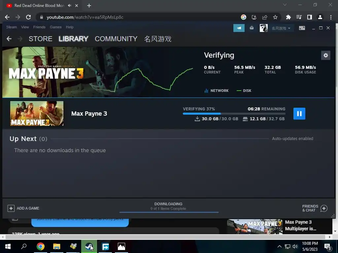Open Chrome tab search chevron

pos(285,5)
